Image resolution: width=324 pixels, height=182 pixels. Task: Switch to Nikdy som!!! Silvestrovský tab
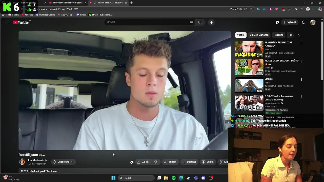tap(66, 3)
